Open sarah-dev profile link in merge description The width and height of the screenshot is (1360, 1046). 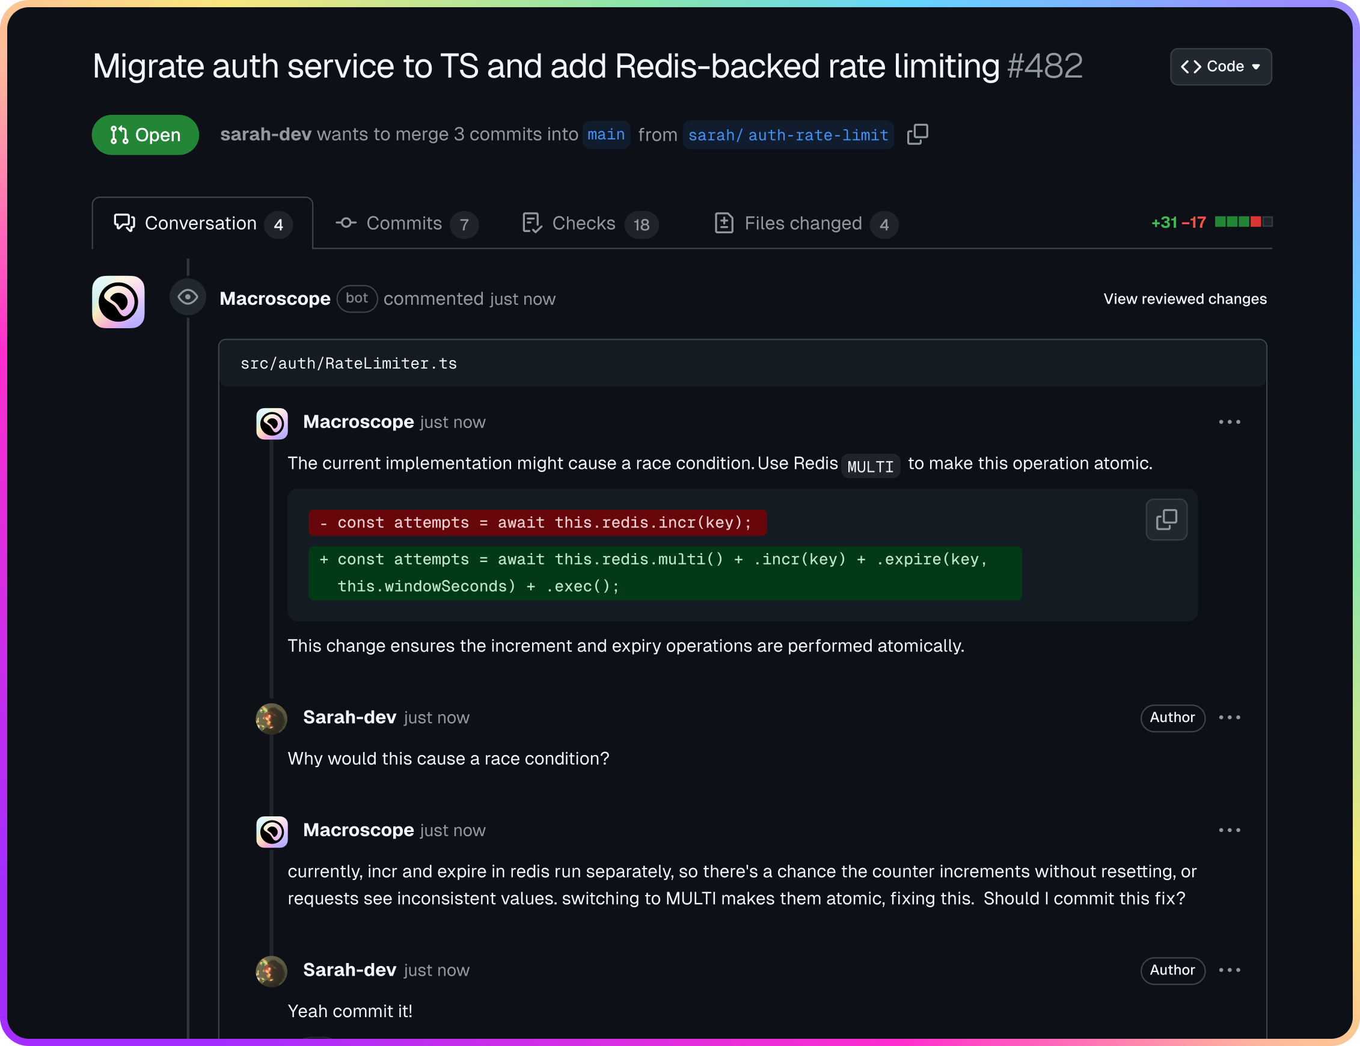[x=265, y=135]
